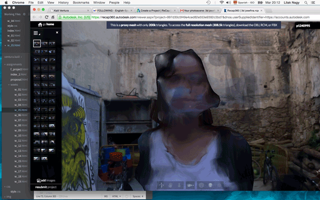This screenshot has height=200, width=320.
Task: Click the p1240995 image label
Action: pyautogui.click(x=303, y=26)
